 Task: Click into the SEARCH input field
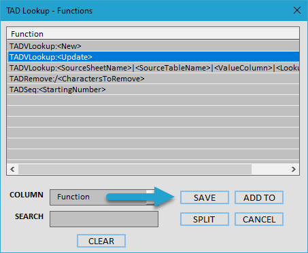(104, 219)
